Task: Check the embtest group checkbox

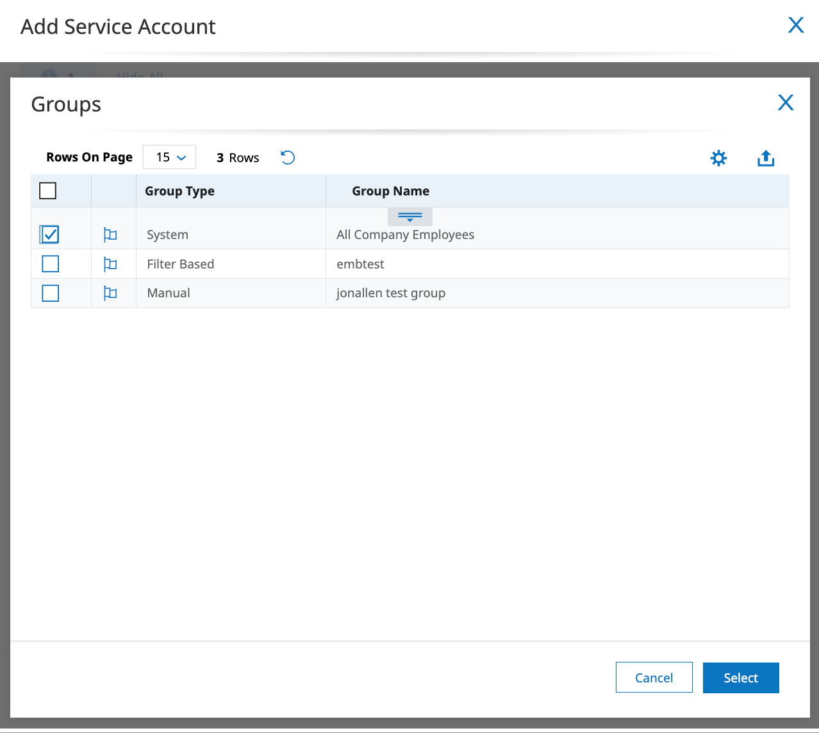Action: [x=50, y=264]
